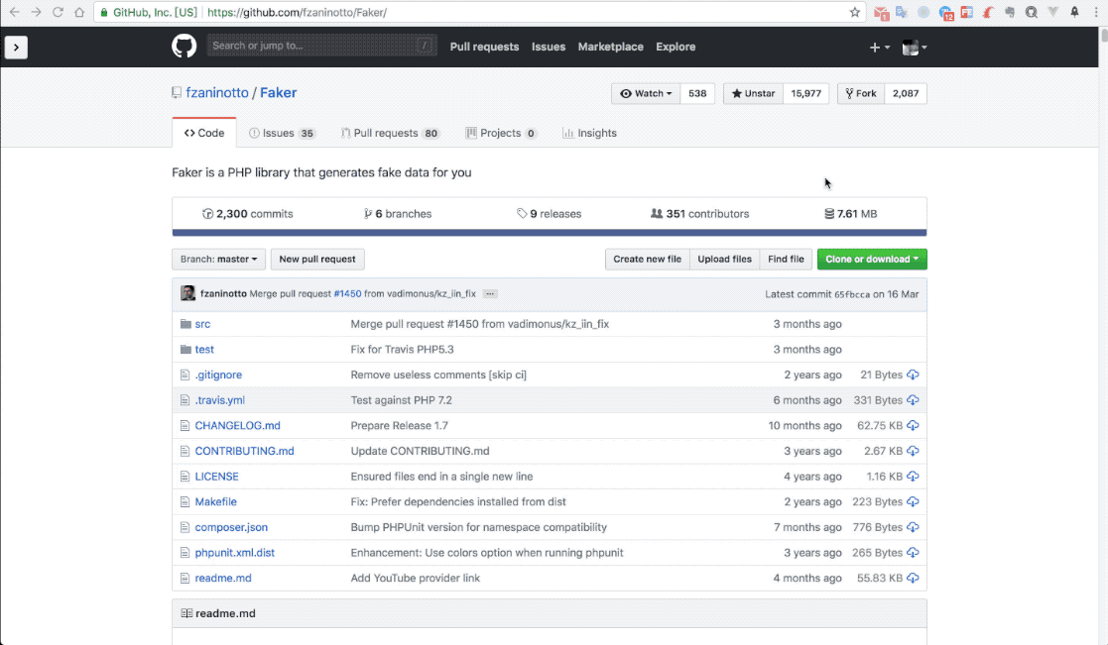This screenshot has width=1108, height=645.
Task: Open the Clone or download dropdown
Action: tap(872, 259)
